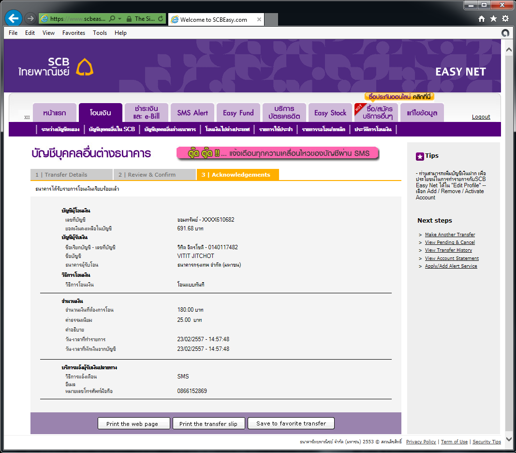Close the Welcome to SCBEasy.com tab
Screen dimensions: 516x453
point(259,19)
